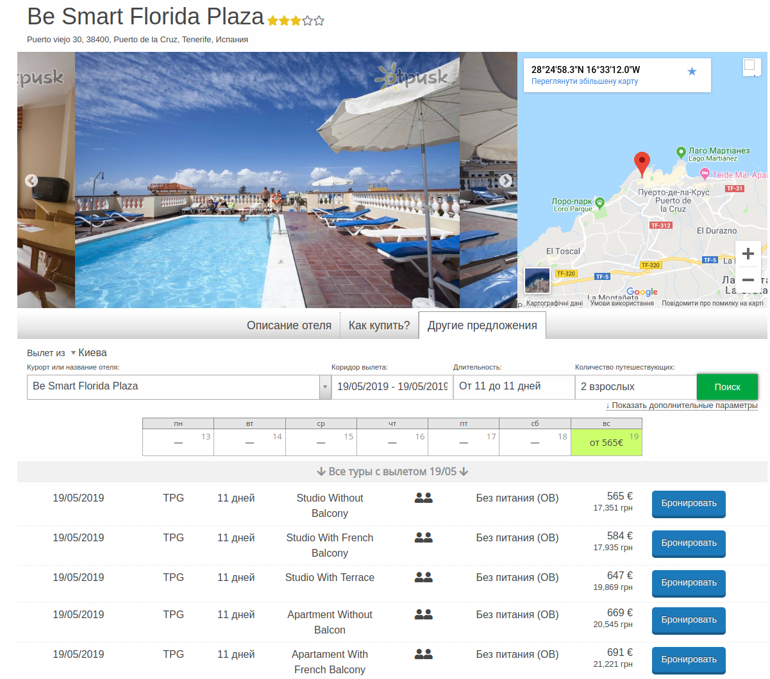Screen dimensions: 770x679
Task: Select Monday 13 calendar cell
Action: pyautogui.click(x=178, y=442)
